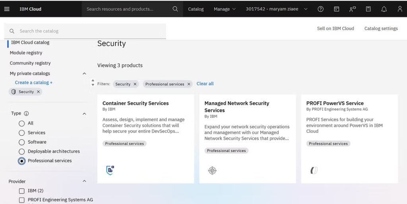Select the Software type radio button
This screenshot has width=407, height=204.
click(x=22, y=142)
